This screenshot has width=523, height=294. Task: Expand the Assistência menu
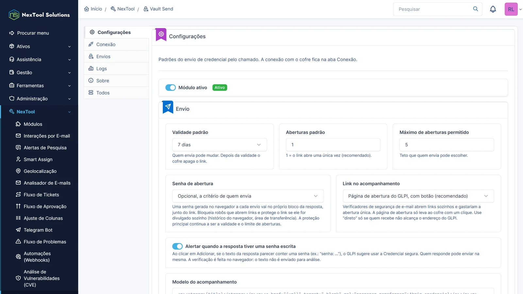tap(39, 59)
